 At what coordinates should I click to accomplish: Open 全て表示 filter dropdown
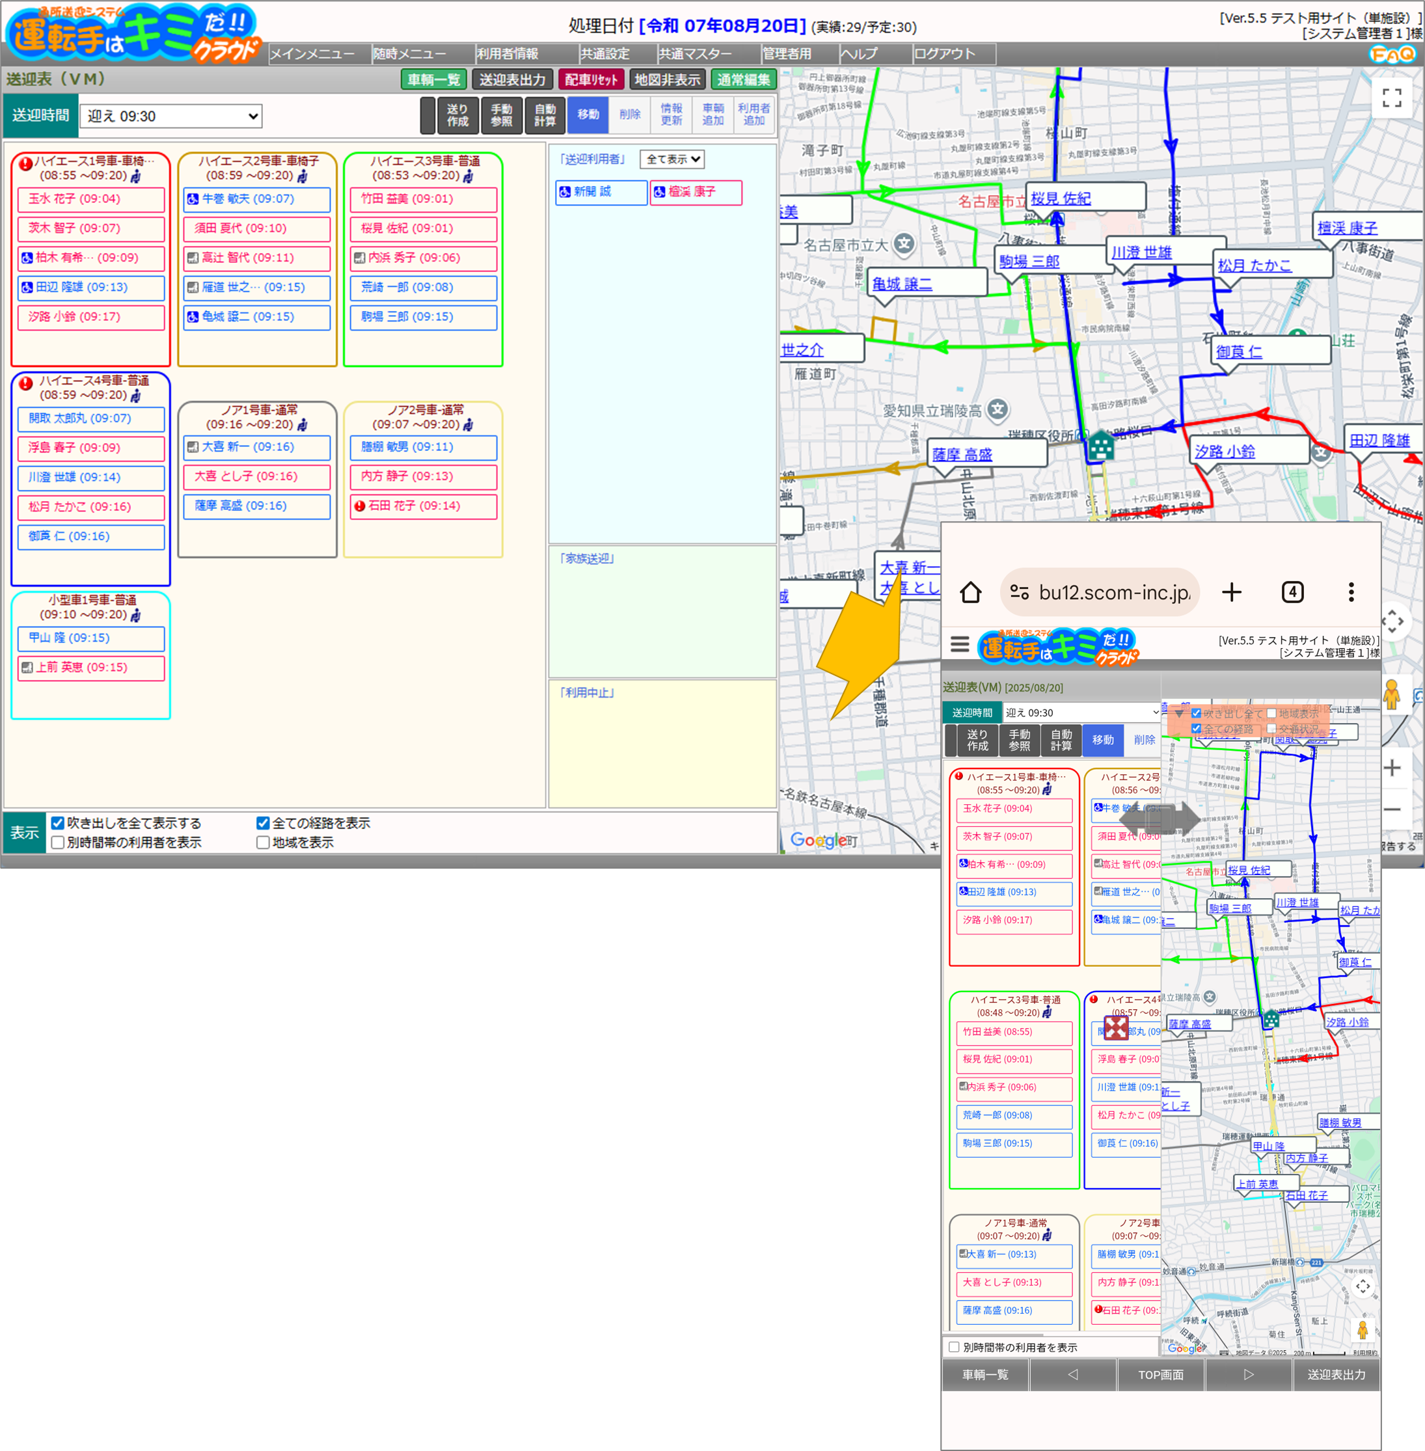coord(672,159)
